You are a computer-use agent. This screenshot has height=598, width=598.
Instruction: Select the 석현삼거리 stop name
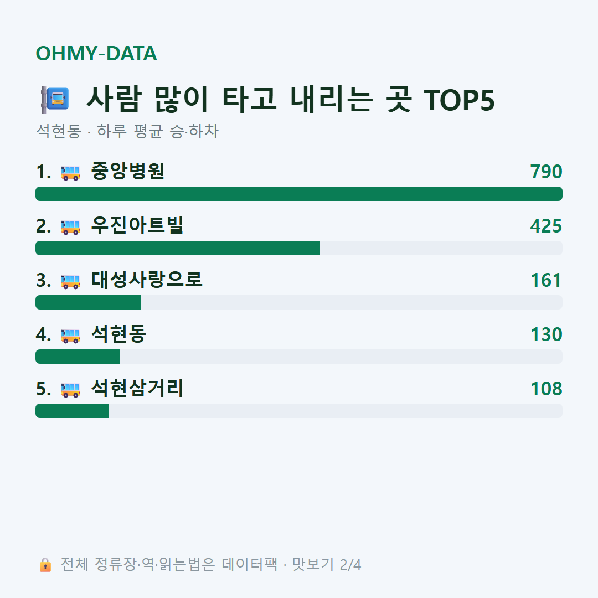[x=137, y=388]
